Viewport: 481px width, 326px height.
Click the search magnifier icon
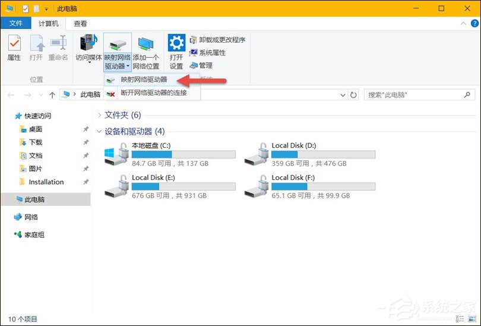(x=467, y=95)
